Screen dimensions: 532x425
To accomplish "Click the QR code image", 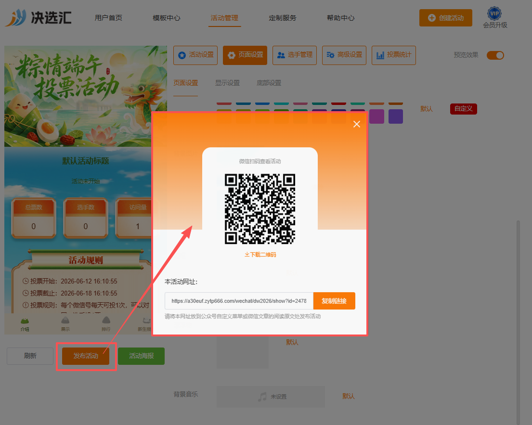I will point(260,209).
